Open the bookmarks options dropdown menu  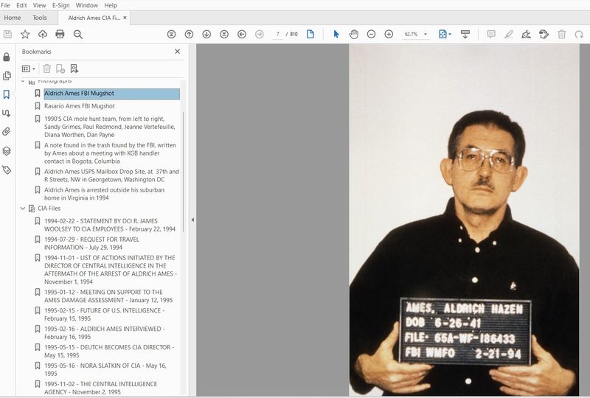[x=29, y=69]
